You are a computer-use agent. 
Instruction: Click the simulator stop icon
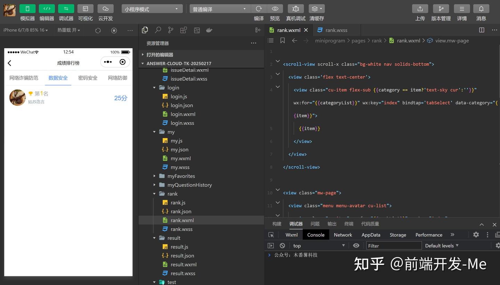click(114, 31)
